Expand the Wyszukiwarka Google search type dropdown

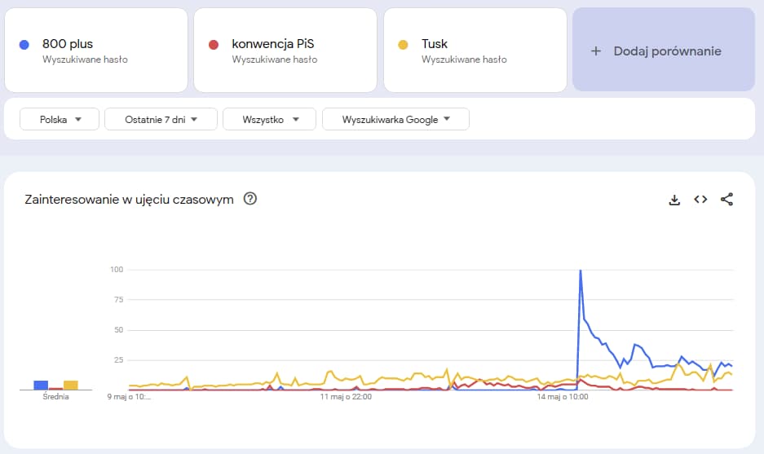pyautogui.click(x=395, y=119)
